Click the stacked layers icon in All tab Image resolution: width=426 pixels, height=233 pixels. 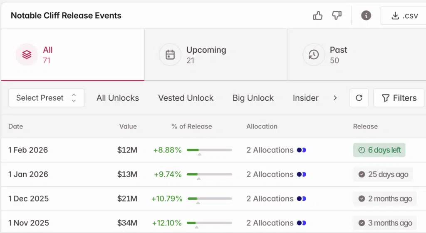tap(27, 55)
